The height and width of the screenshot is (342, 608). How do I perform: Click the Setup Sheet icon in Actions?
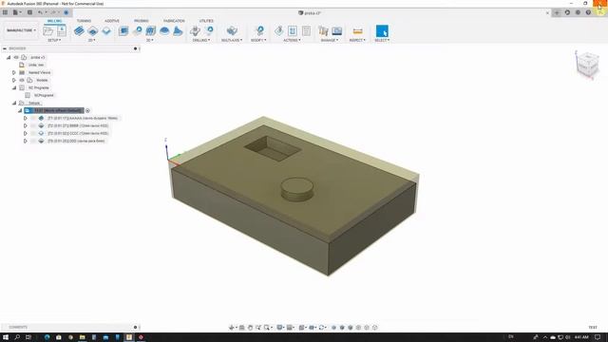pos(306,31)
